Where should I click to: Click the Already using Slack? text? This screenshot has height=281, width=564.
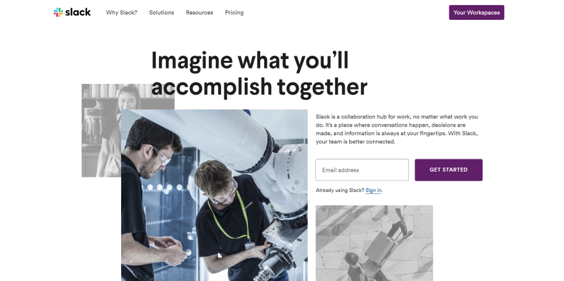[x=340, y=191]
